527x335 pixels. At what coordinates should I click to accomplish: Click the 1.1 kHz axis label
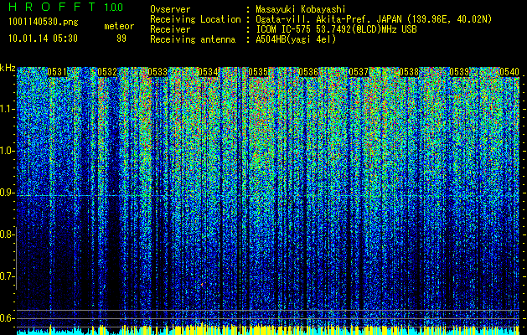[x=8, y=109]
